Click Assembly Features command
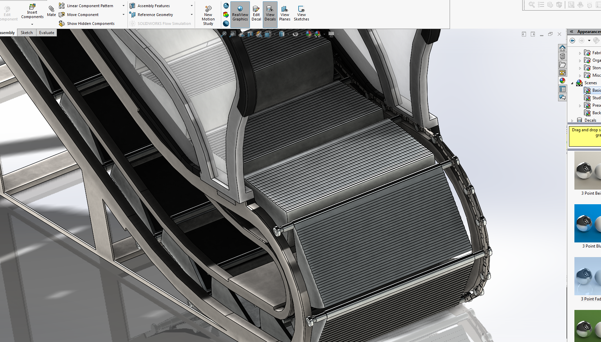The height and width of the screenshot is (342, 601). (150, 6)
